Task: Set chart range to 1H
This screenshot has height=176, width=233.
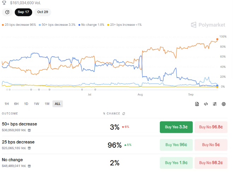Action: [6, 104]
